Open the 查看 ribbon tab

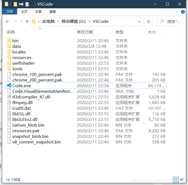coord(53,12)
